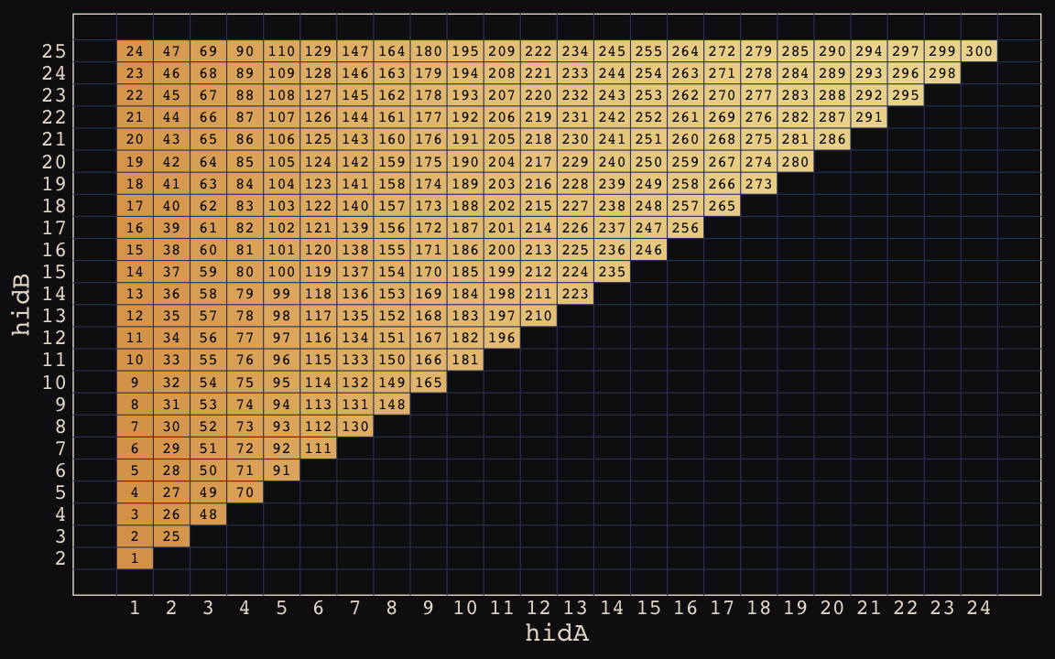Select the cell numbered 196

coord(502,338)
